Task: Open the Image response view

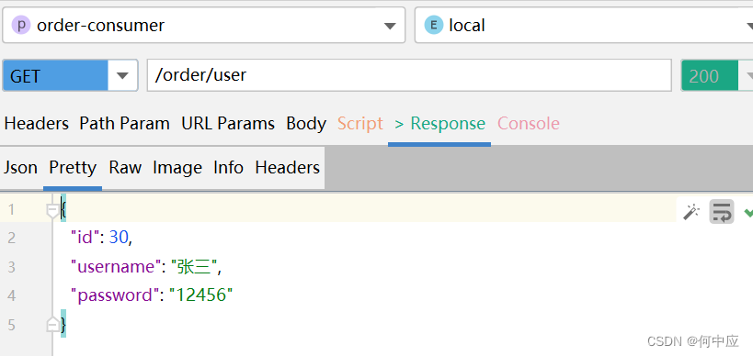Action: pyautogui.click(x=177, y=168)
